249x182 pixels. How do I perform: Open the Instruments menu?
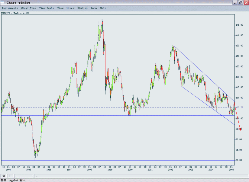pos(10,8)
